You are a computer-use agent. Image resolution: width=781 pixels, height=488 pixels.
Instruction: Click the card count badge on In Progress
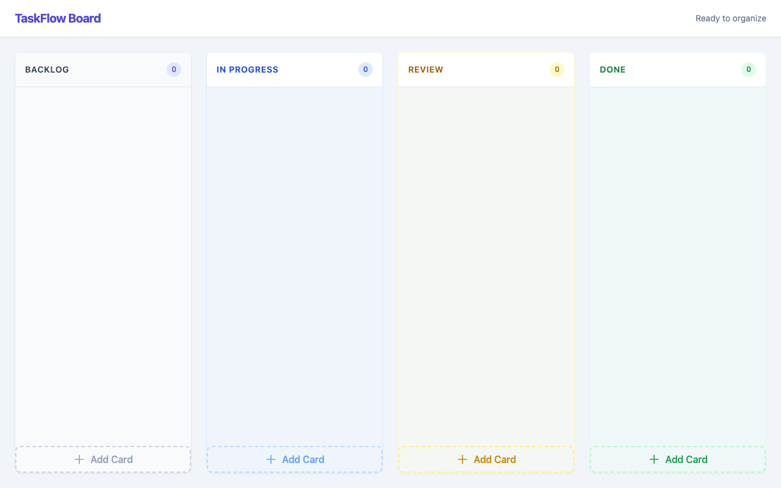point(365,70)
